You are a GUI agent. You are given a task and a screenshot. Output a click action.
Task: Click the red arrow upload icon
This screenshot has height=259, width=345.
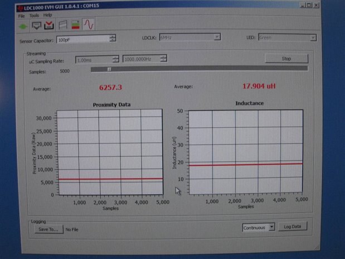tap(49, 25)
